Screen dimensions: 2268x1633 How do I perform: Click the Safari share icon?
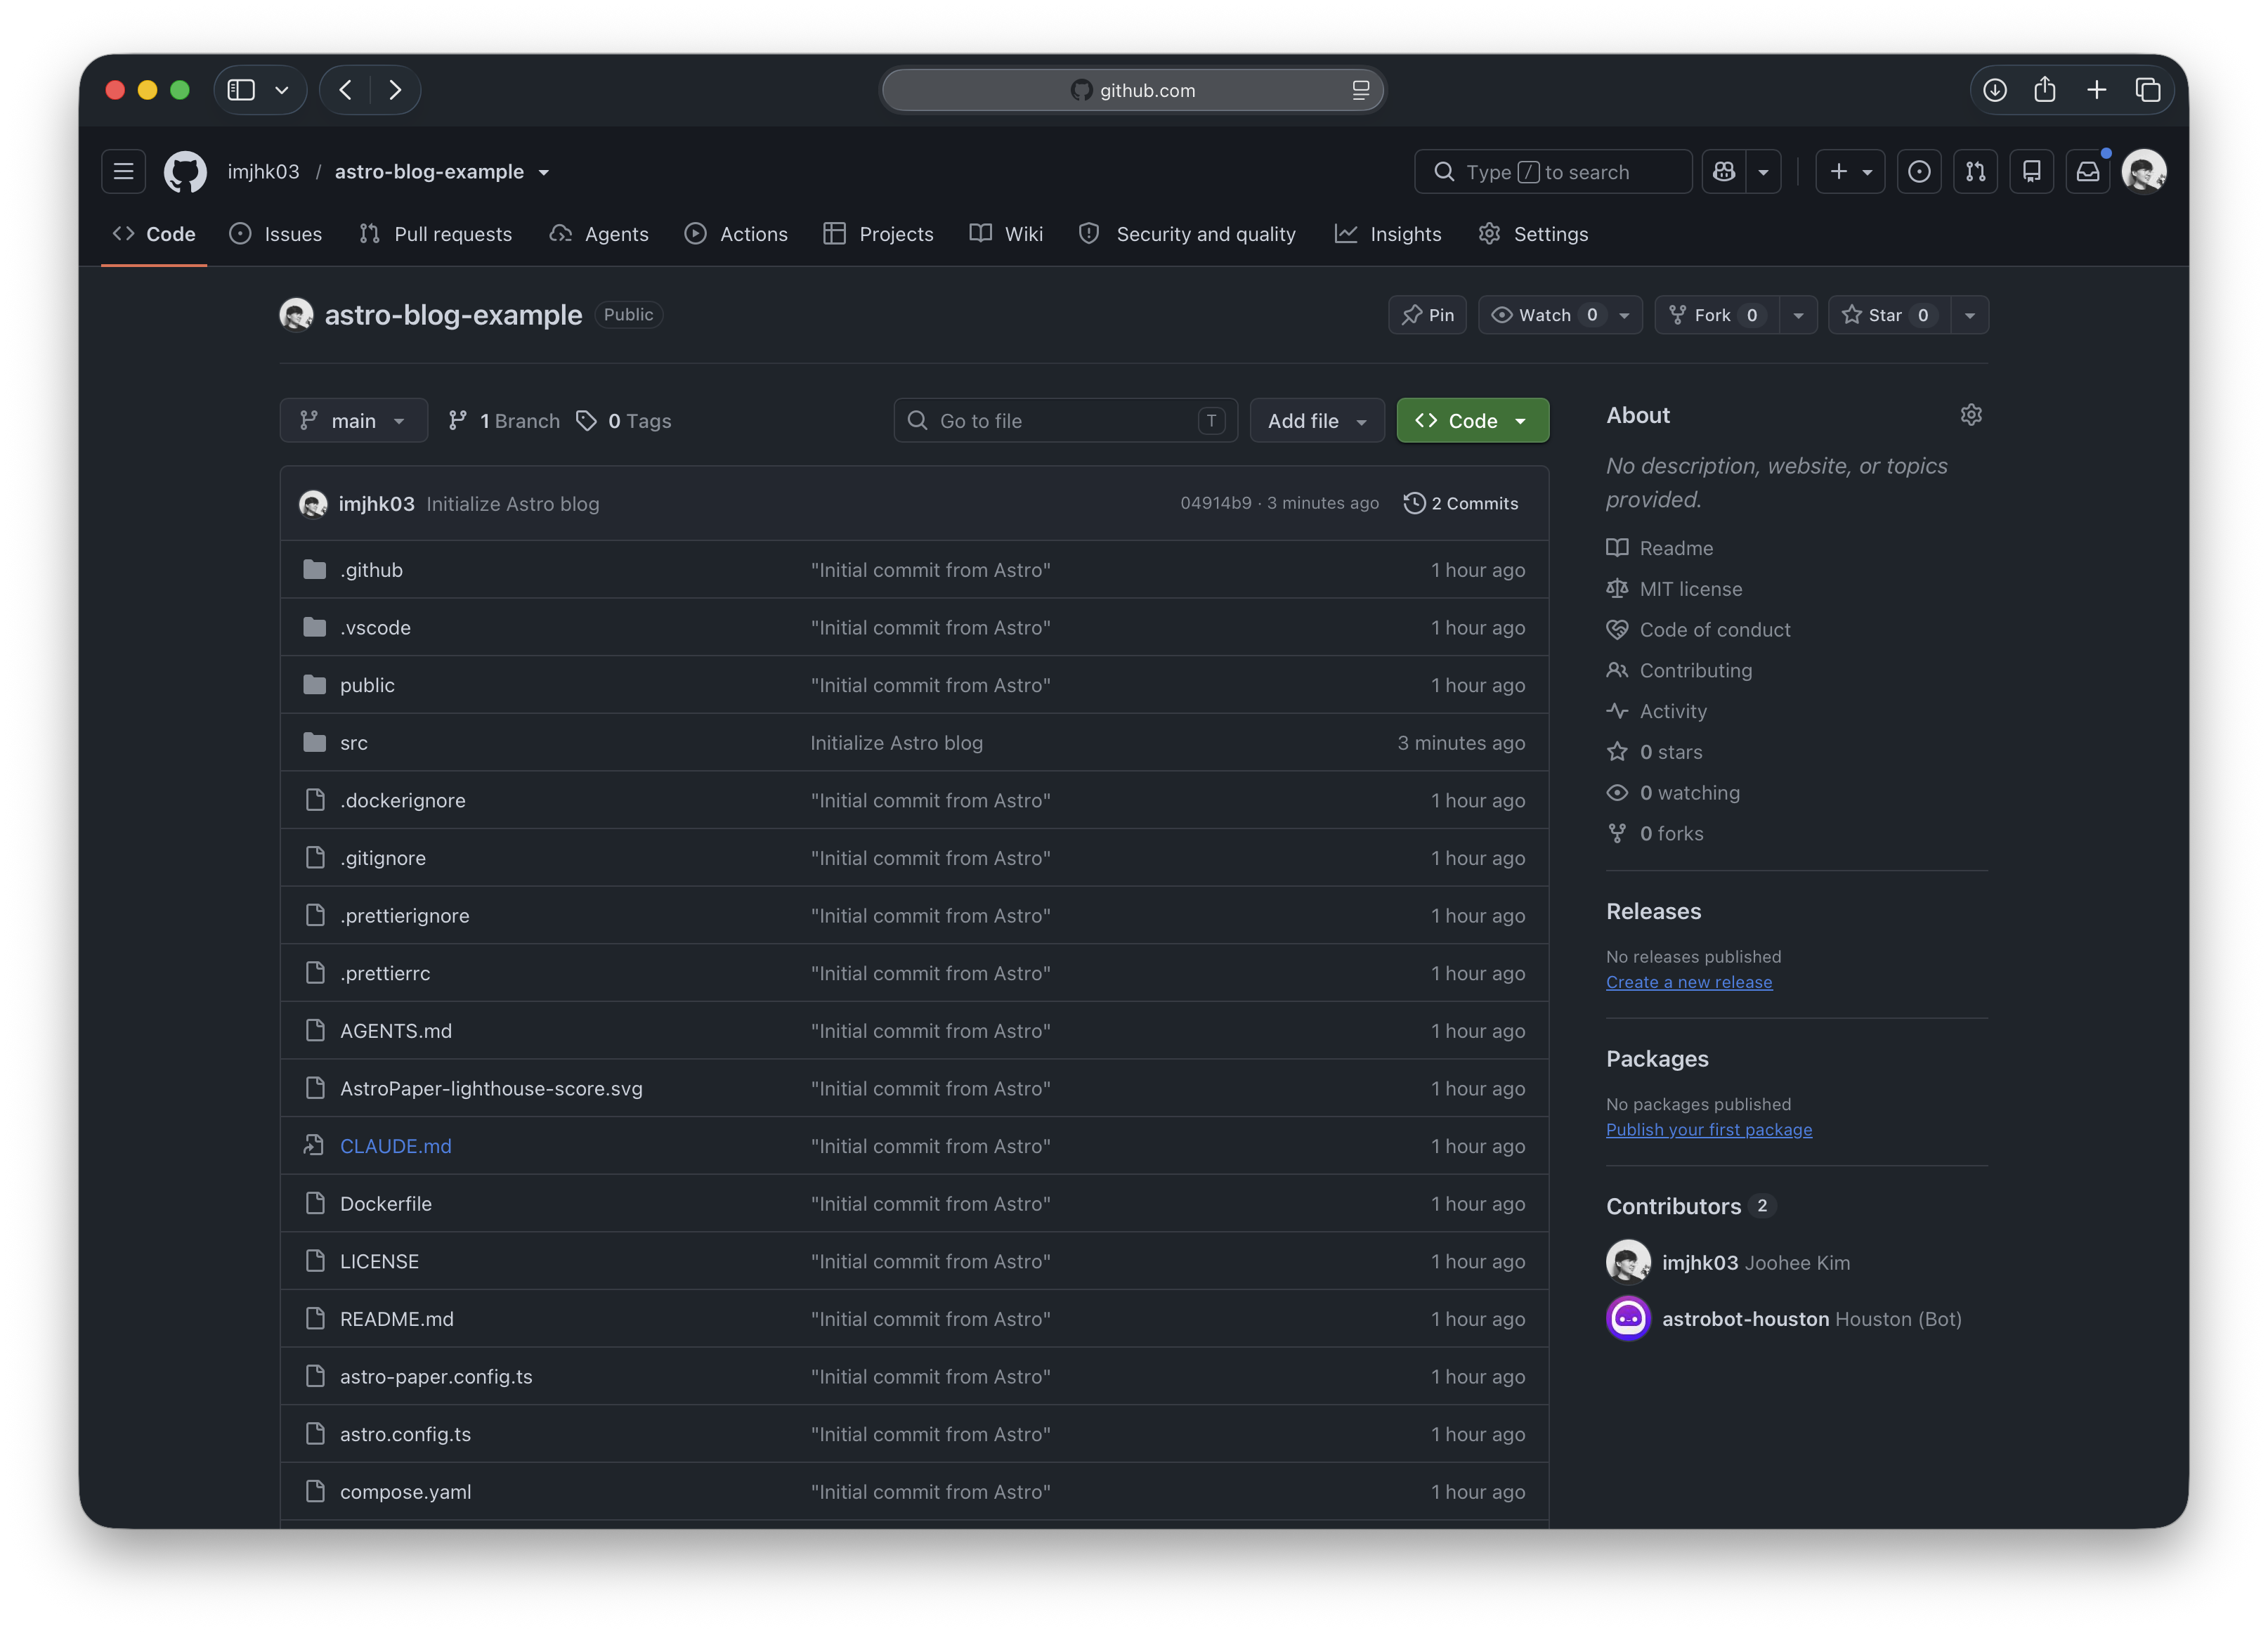(x=2045, y=90)
